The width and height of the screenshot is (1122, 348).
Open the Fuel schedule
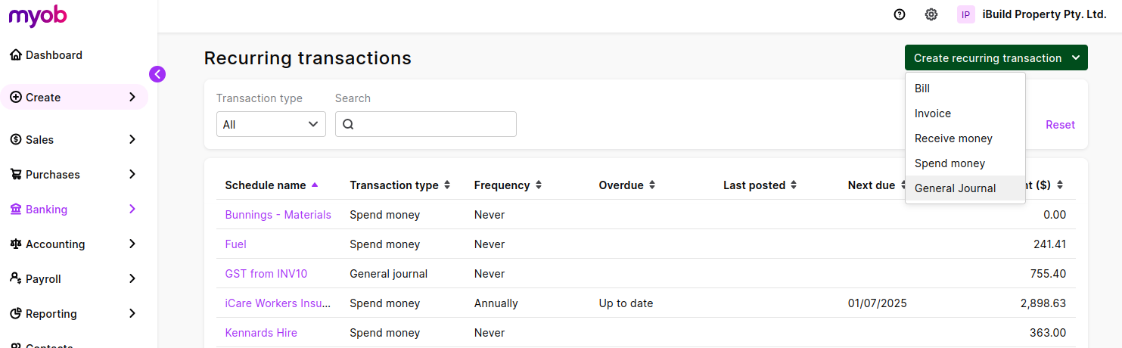(x=235, y=244)
